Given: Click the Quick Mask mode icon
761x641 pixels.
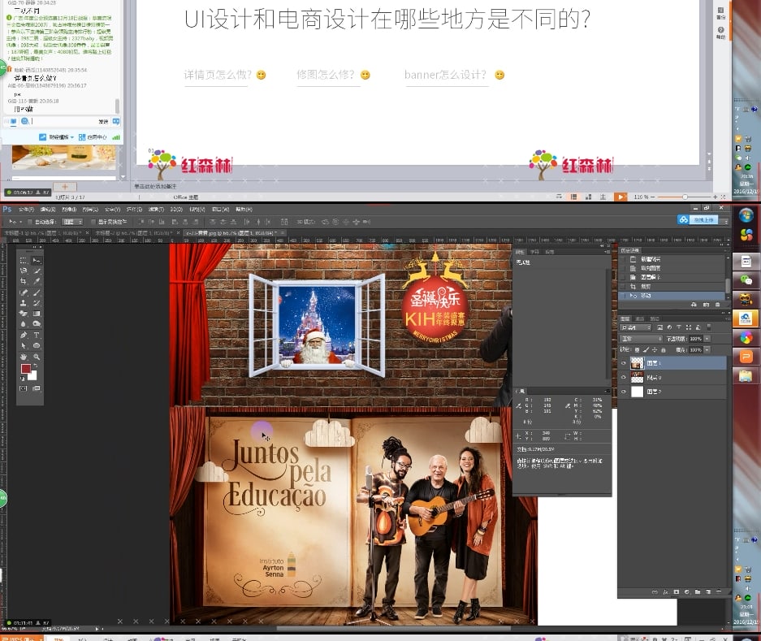Looking at the screenshot, I should pos(23,388).
